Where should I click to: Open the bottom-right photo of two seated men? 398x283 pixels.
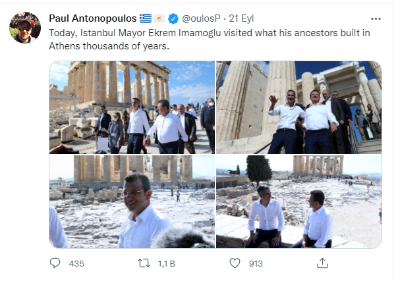(298, 201)
